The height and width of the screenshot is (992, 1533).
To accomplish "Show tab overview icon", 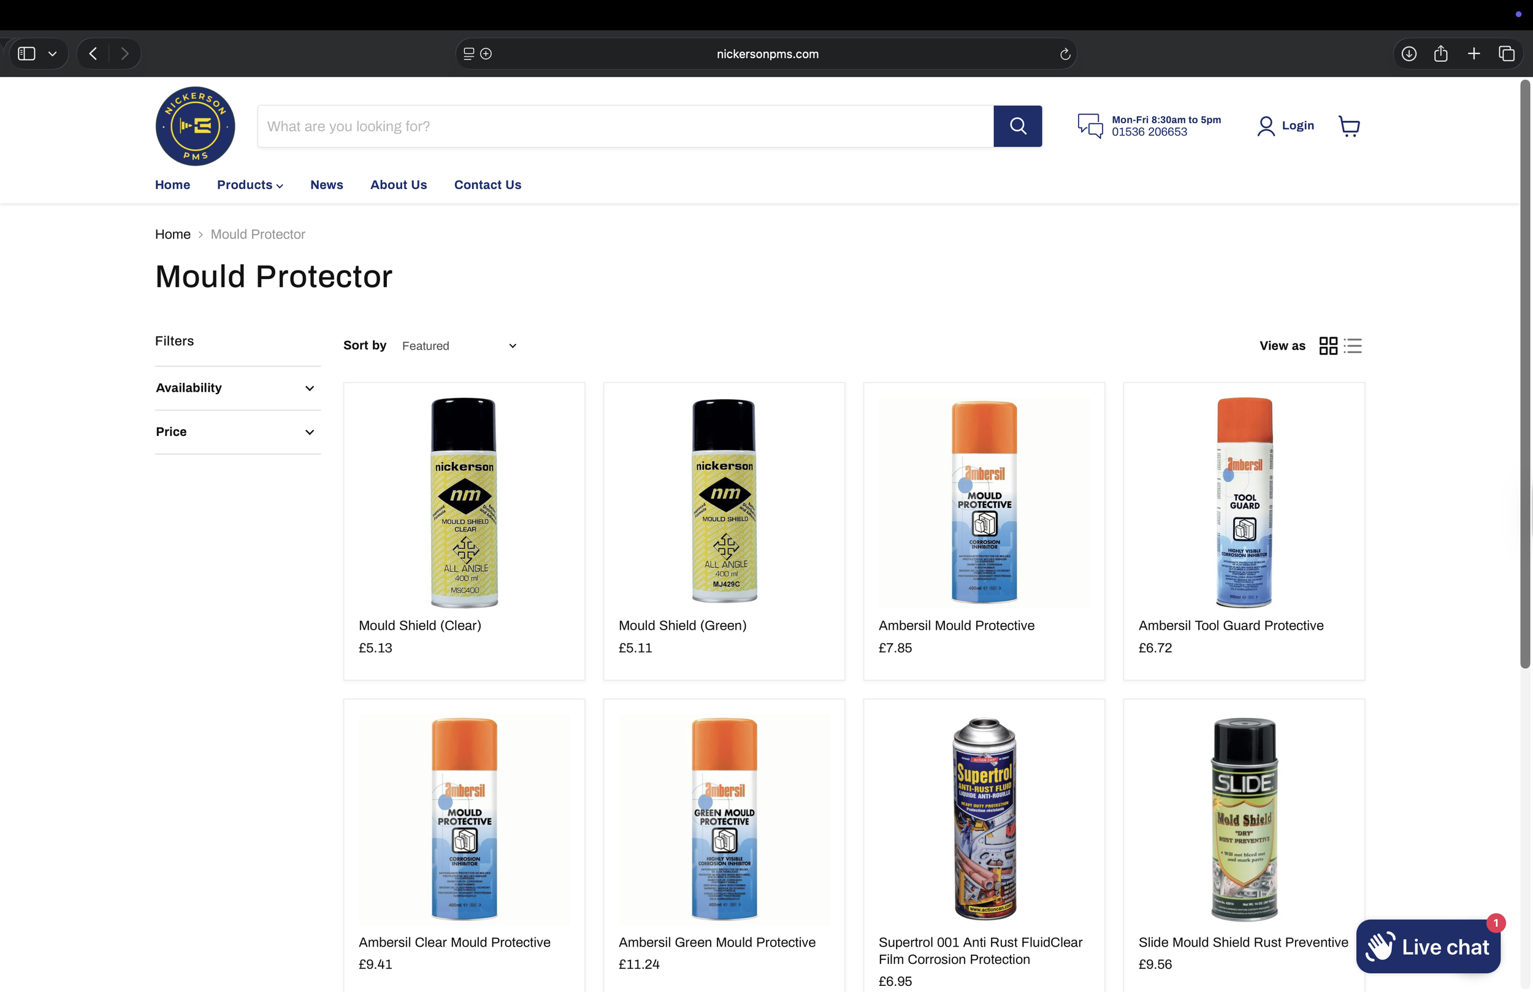I will 1507,53.
